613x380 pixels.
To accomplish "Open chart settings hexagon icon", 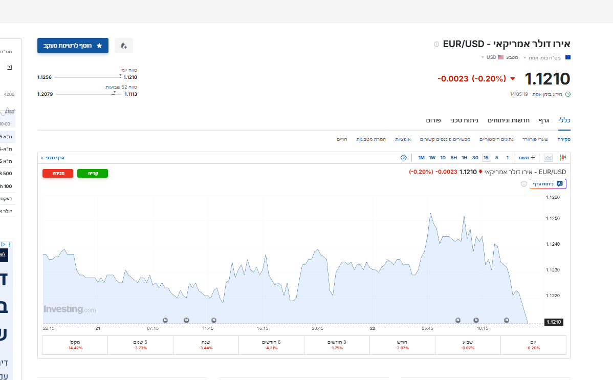I will pos(403,158).
